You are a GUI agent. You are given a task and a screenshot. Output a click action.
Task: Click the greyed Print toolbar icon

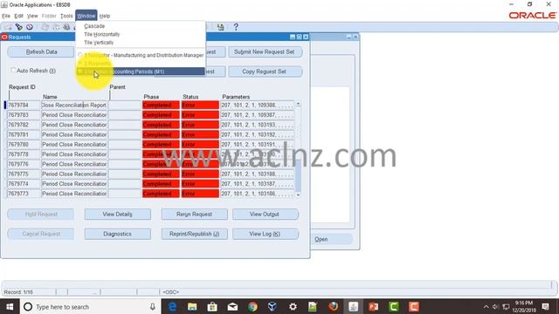tap(66, 27)
